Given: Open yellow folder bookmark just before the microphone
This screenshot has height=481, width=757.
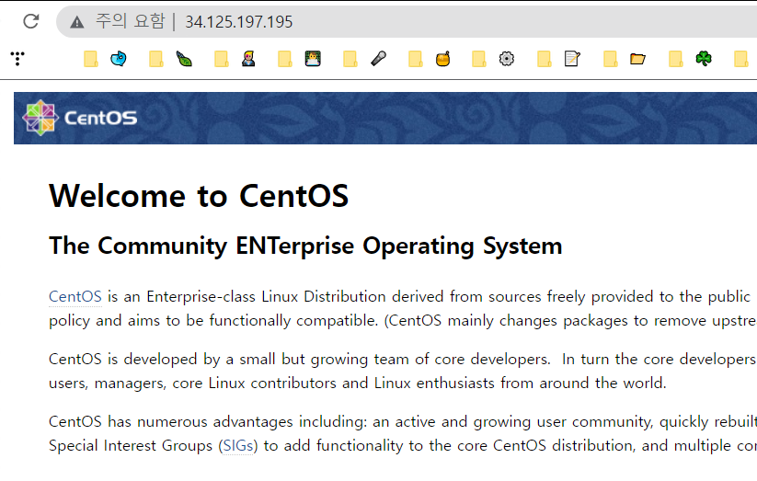Looking at the screenshot, I should click(x=350, y=59).
